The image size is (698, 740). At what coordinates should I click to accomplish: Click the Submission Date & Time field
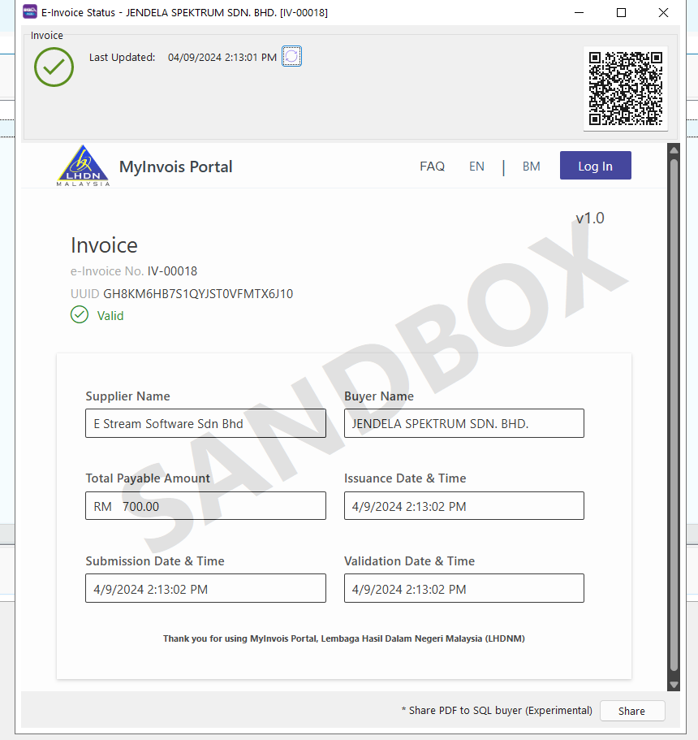click(205, 589)
